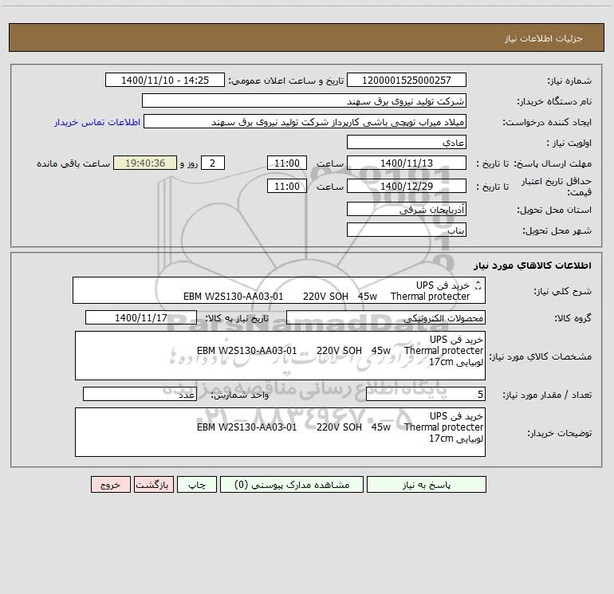Screen dimensions: 614x594
Task: Click the 'تاریخ و ساعت اعلان عمومی:' label
Action: [x=286, y=81]
